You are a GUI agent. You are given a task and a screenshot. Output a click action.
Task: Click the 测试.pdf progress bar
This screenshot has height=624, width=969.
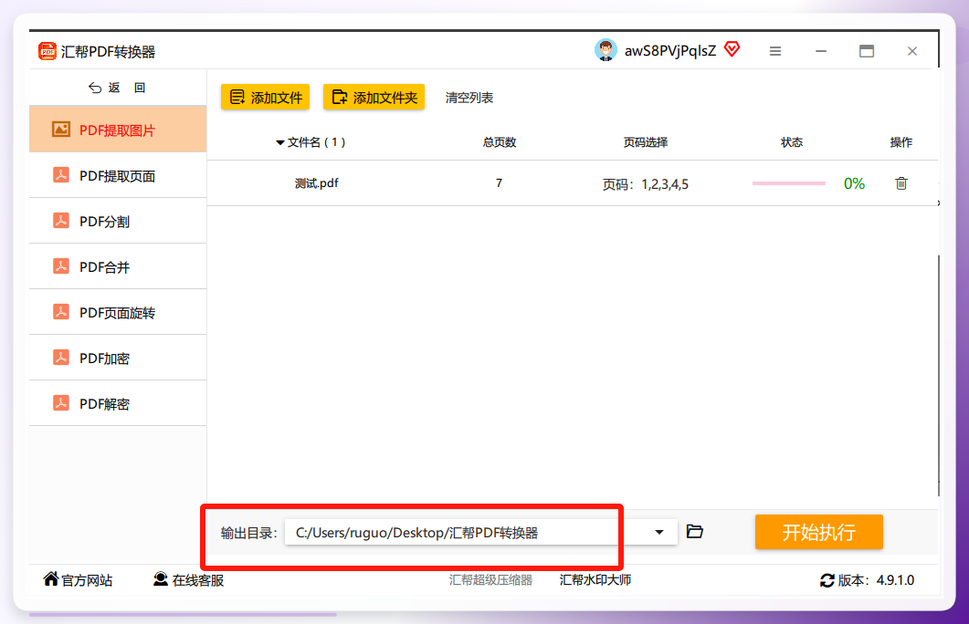pyautogui.click(x=788, y=183)
